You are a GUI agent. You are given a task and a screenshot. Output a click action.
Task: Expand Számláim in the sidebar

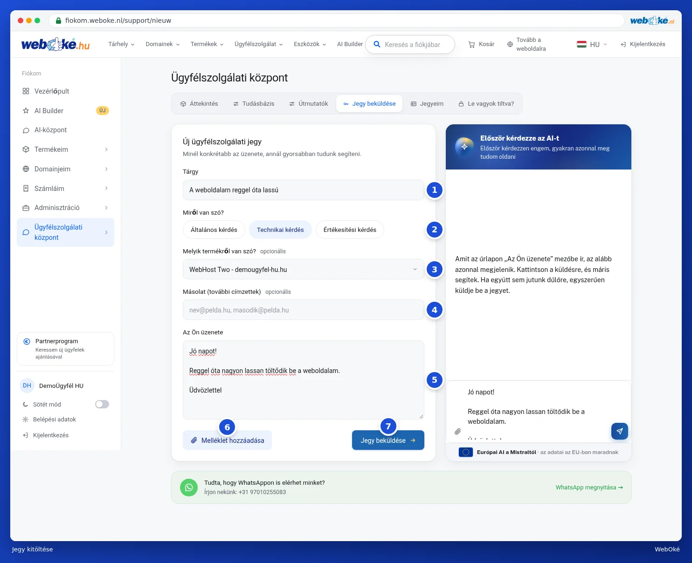click(65, 189)
